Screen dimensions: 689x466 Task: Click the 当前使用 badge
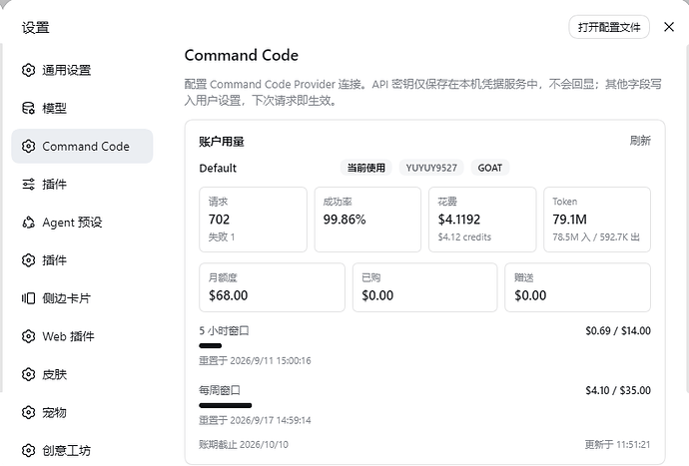(366, 168)
